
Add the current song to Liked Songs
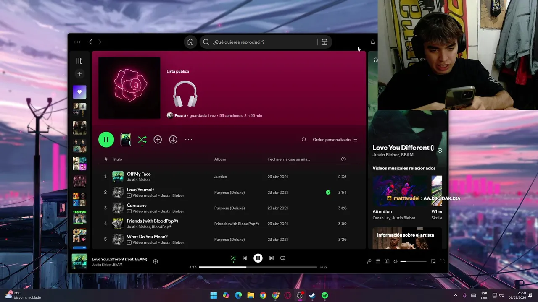[x=156, y=261]
